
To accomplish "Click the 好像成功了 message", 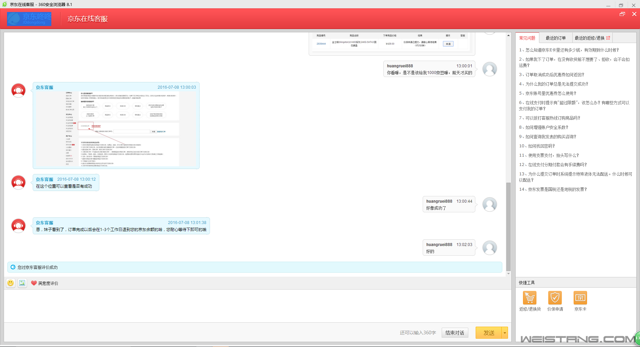I will click(x=436, y=208).
